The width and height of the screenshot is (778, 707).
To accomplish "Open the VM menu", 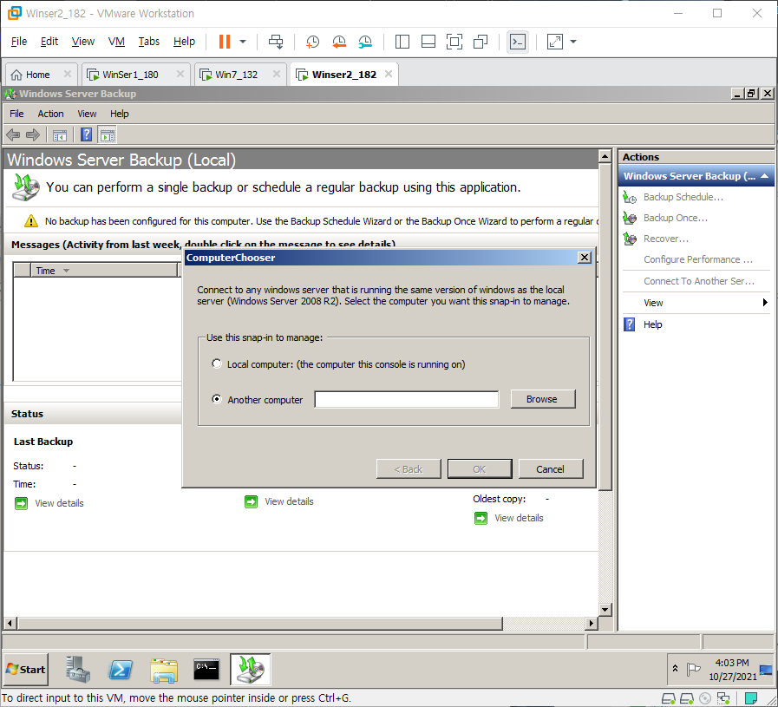I will tap(116, 41).
